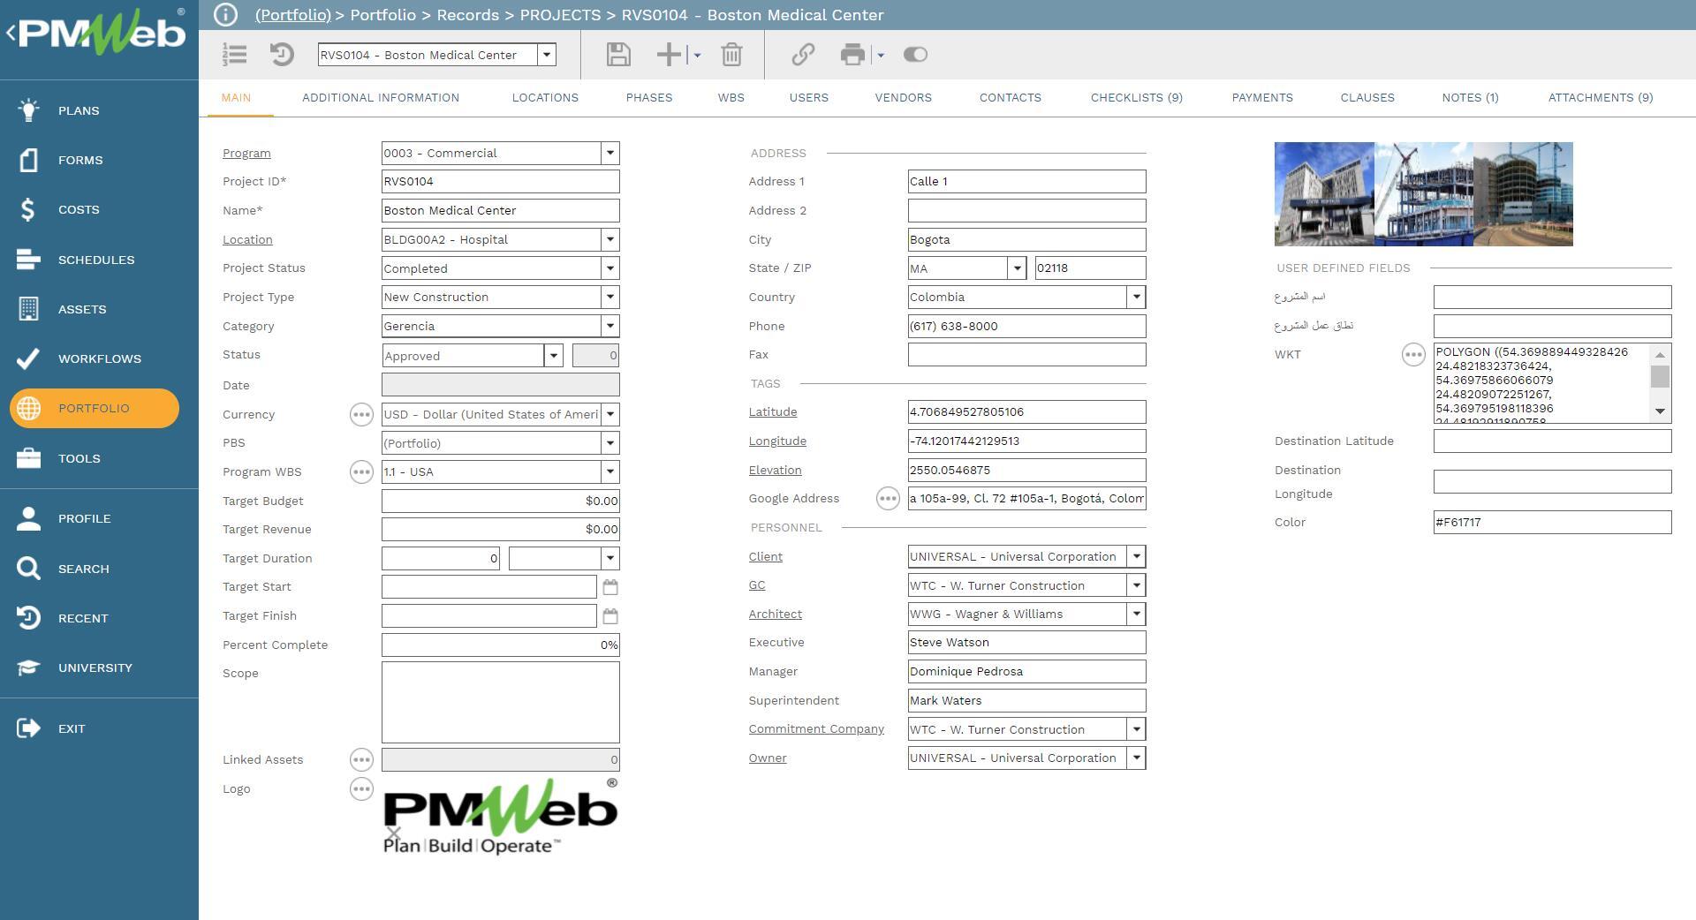This screenshot has height=920, width=1696.
Task: Click the ellipsis button beside Google Address
Action: (x=888, y=498)
